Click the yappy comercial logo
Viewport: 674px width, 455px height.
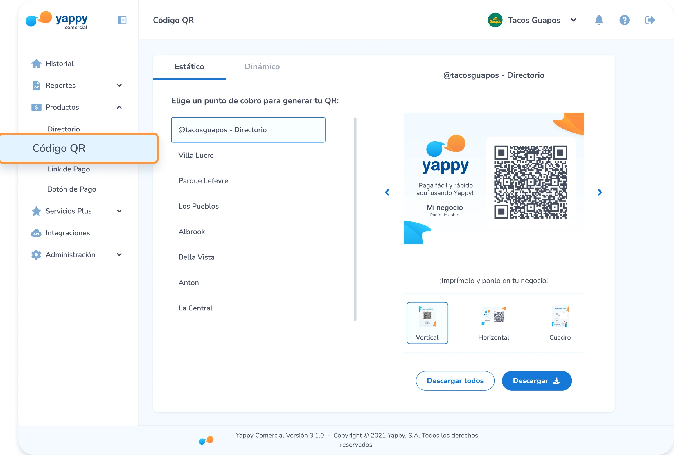[57, 20]
